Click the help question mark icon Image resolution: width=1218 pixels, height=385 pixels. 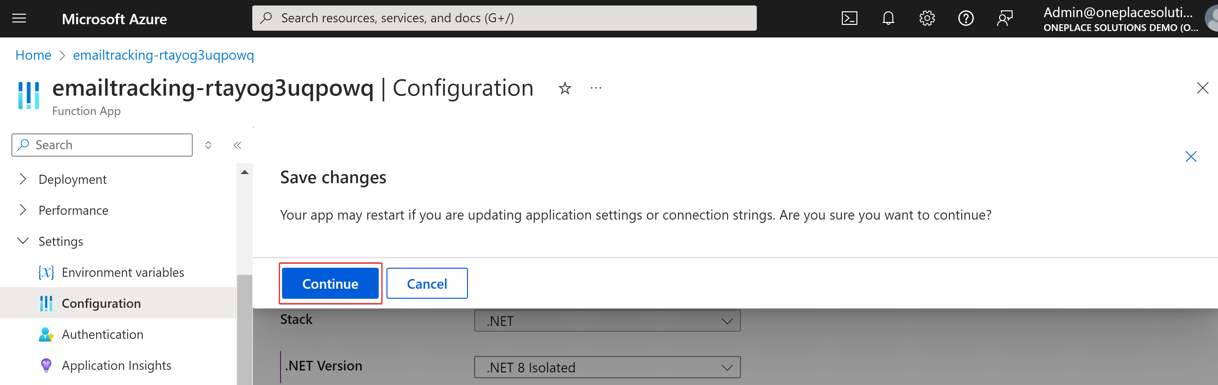(965, 18)
